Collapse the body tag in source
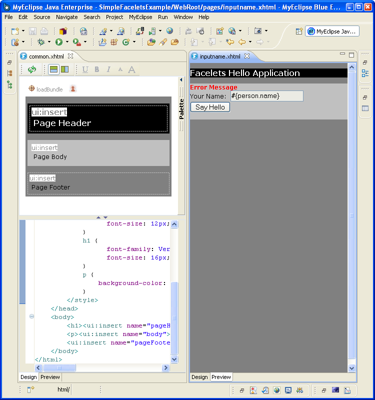 pyautogui.click(x=31, y=316)
